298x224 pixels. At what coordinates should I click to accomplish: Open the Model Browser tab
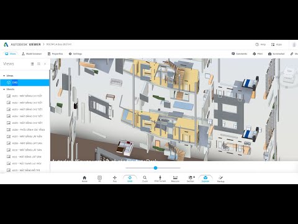pyautogui.click(x=32, y=54)
